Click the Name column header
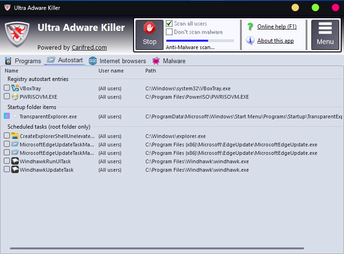The width and height of the screenshot is (344, 254). coord(11,71)
